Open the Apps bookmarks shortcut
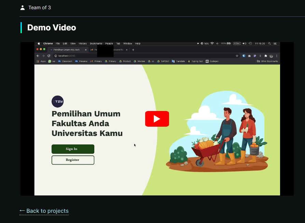Screen dimensions: 305x223 tap(41, 61)
